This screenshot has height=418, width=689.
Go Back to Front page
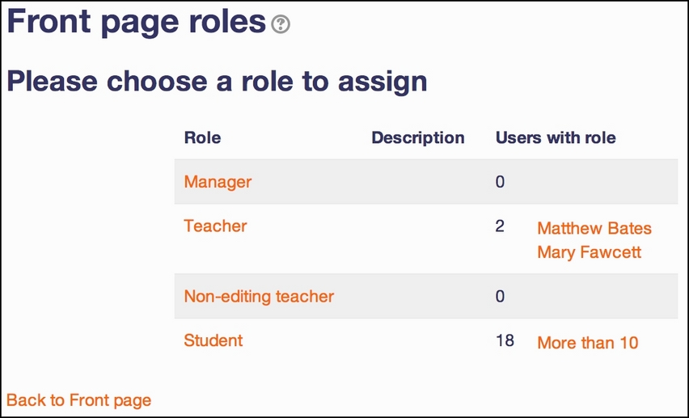coord(78,400)
